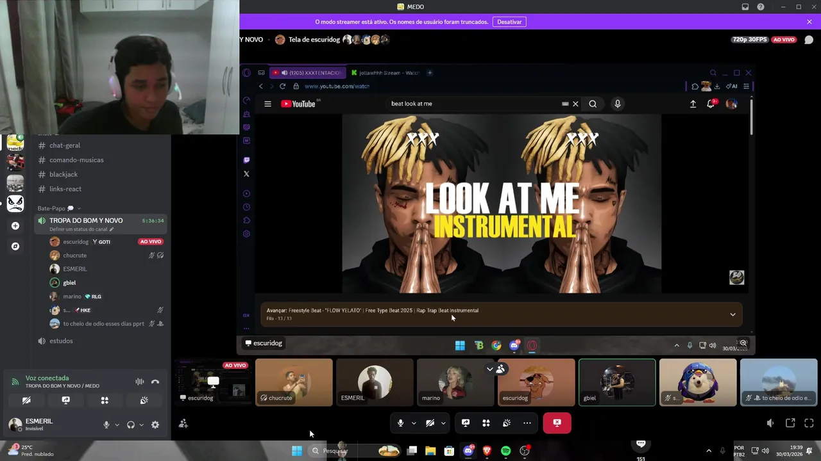Turn on camera in voice connected panel

point(26,400)
